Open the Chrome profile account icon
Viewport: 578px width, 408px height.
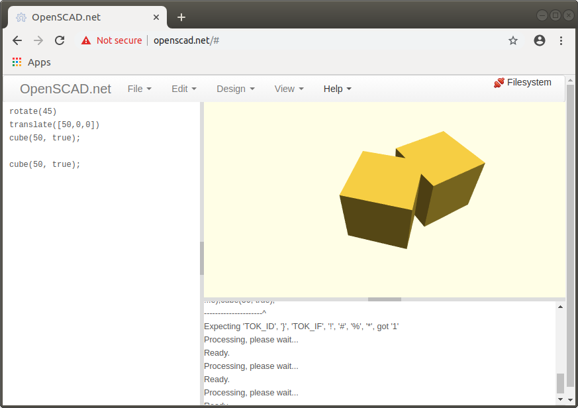[x=540, y=40]
